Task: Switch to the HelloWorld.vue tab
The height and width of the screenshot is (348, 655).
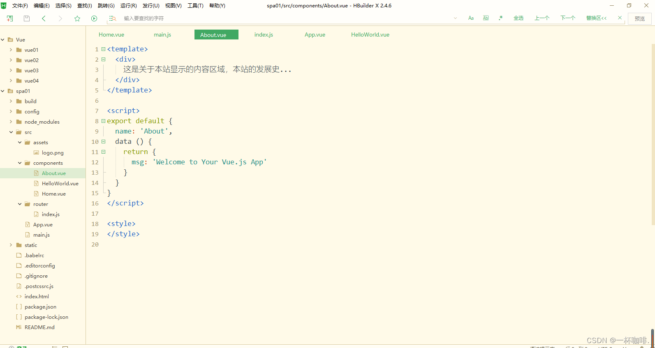Action: tap(370, 35)
